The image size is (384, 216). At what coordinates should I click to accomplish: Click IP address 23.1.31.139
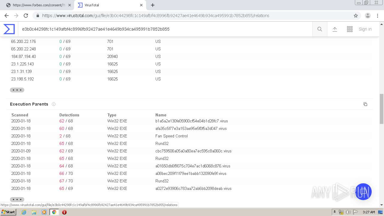click(21, 71)
